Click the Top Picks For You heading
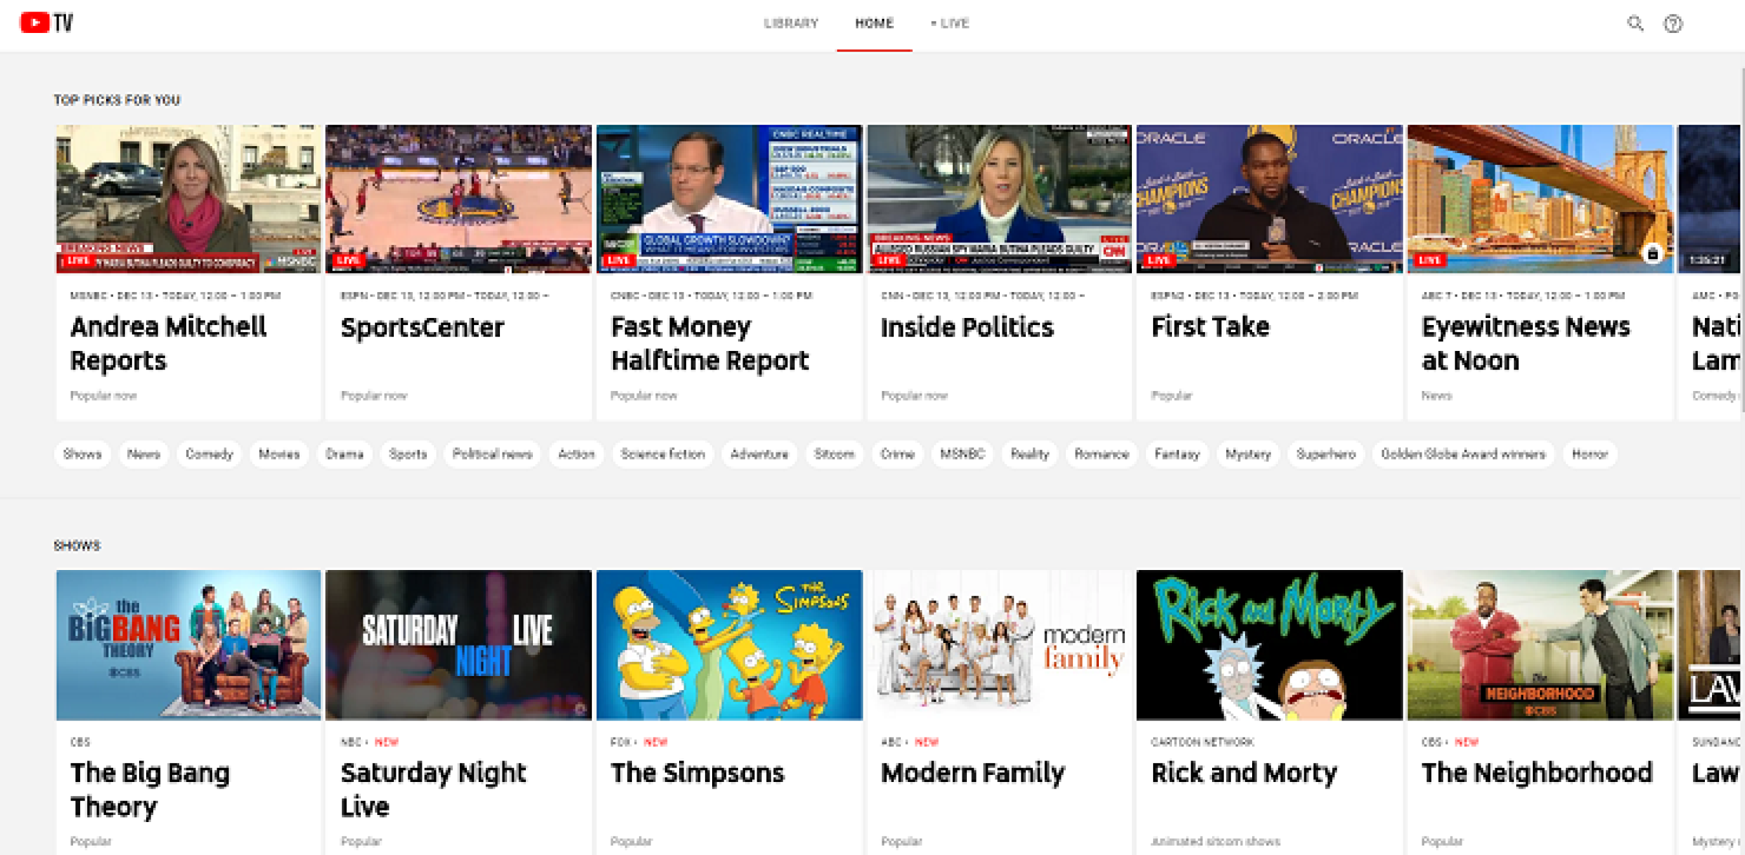 117,100
